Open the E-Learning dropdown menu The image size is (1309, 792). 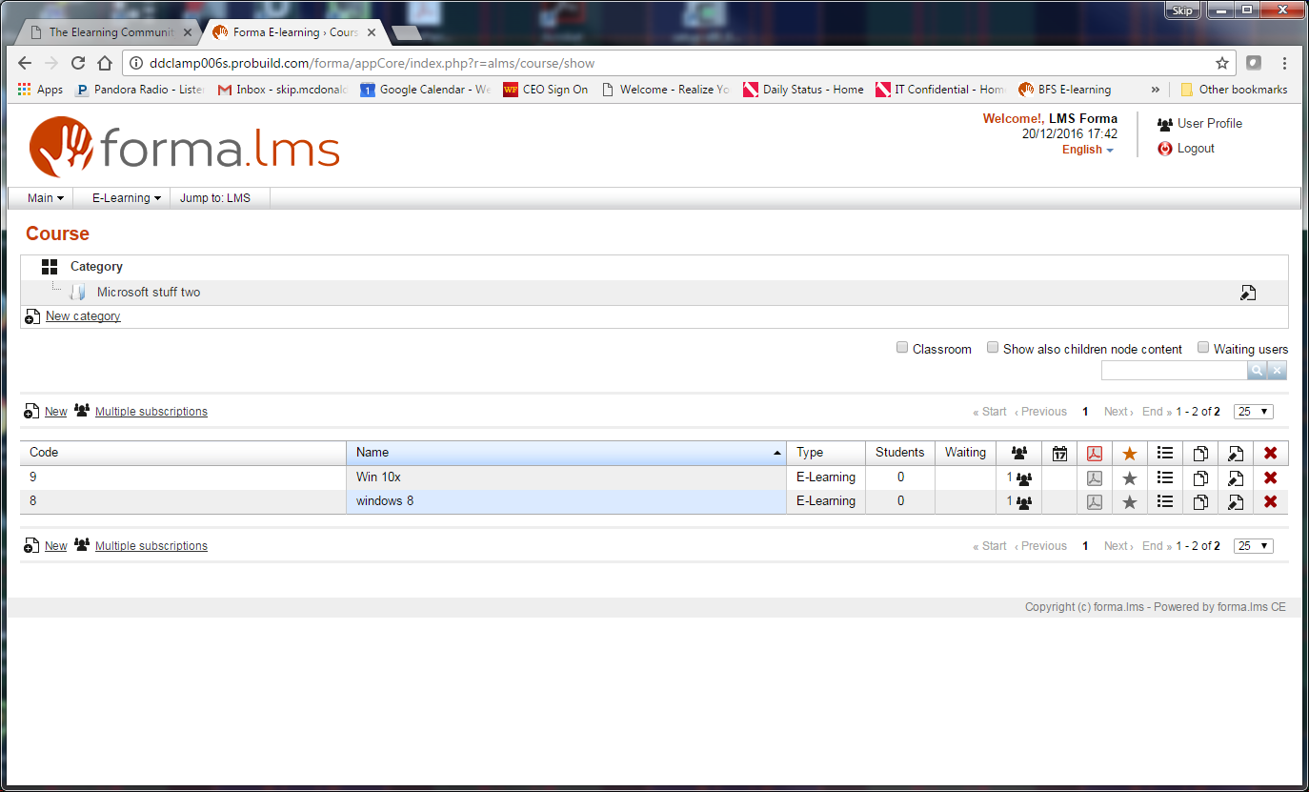pyautogui.click(x=126, y=198)
